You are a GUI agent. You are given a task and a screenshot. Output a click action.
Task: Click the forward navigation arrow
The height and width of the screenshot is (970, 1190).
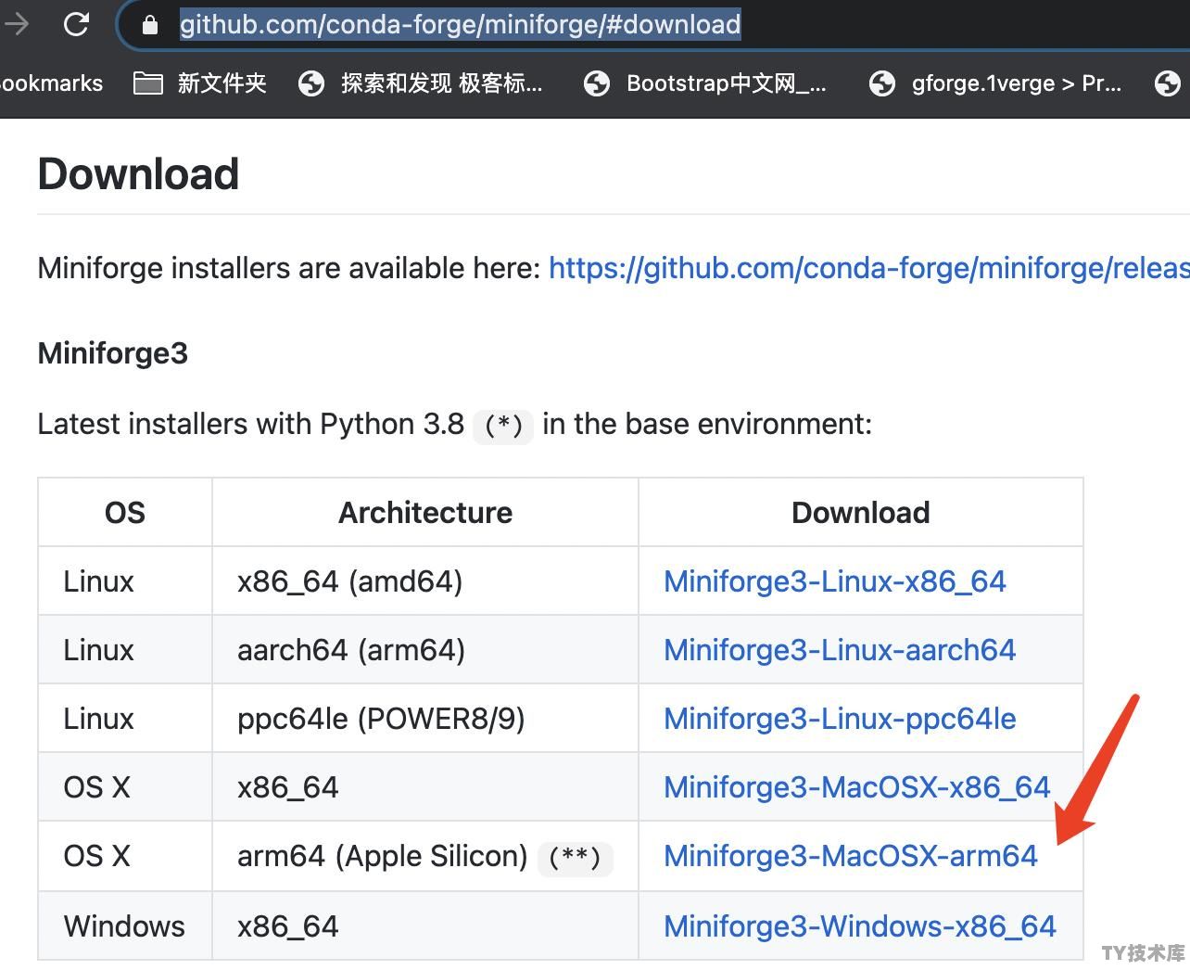tap(15, 24)
